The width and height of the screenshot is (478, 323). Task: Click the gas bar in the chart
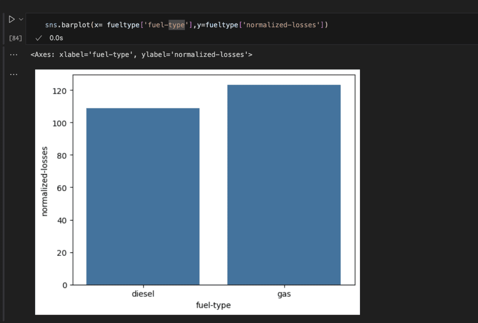pos(284,185)
